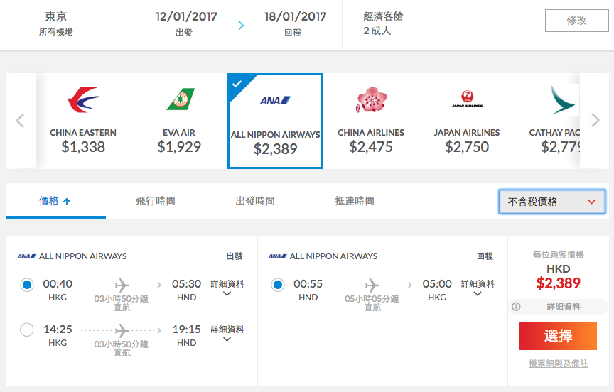Screen dimensions: 614x392
Task: Click the ANA logo in selected card
Action: click(275, 101)
